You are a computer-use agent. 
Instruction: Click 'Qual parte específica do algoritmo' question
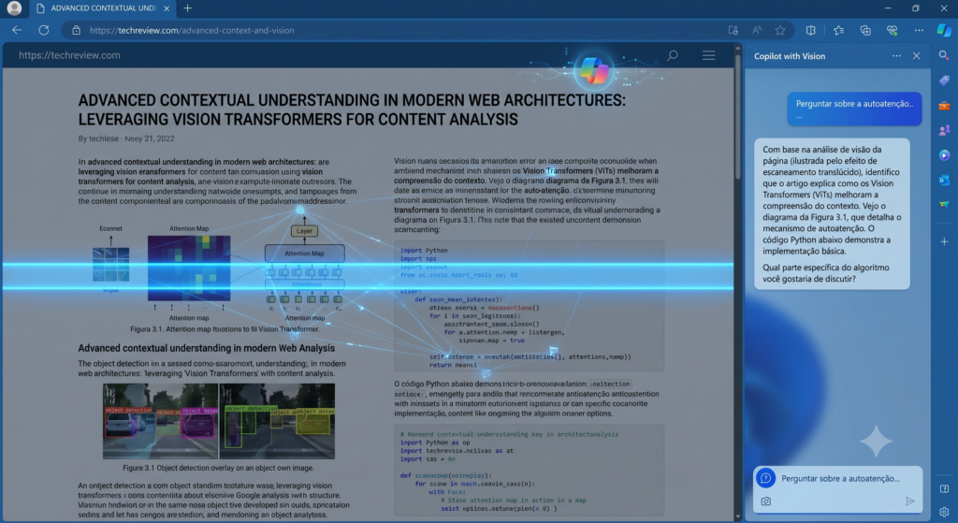(826, 273)
